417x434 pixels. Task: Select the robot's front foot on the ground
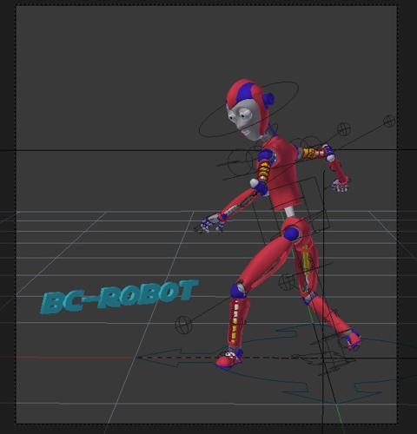[x=229, y=358]
